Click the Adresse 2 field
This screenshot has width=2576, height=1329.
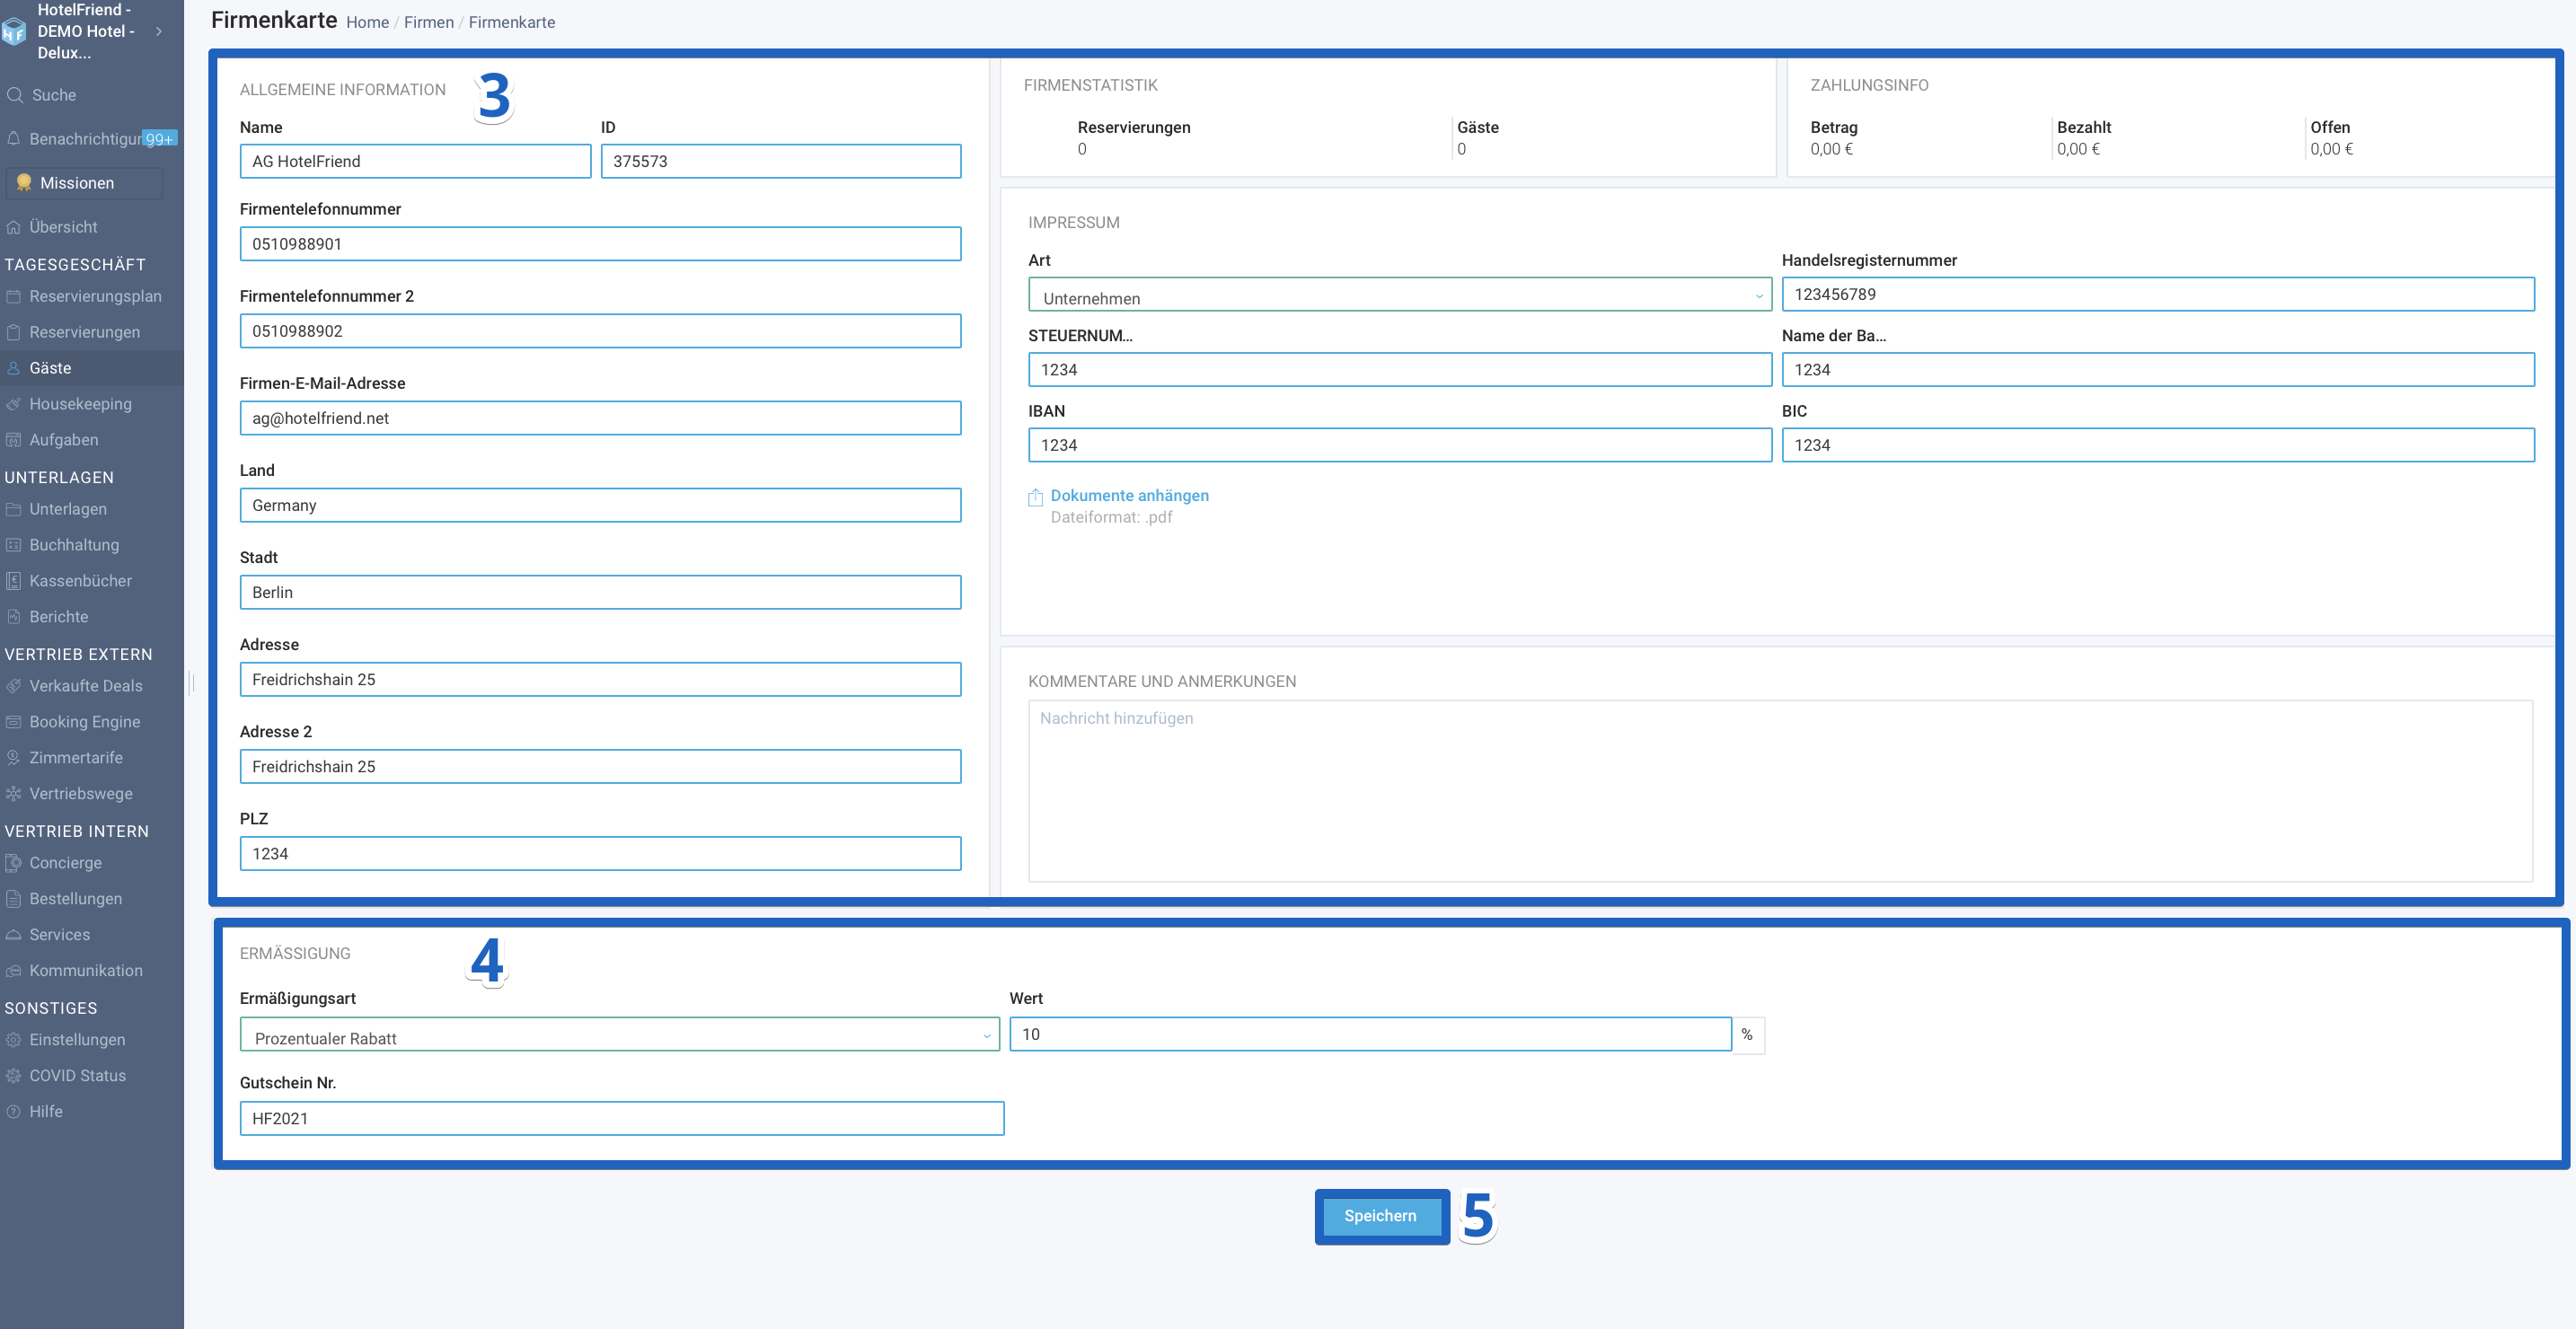(x=600, y=766)
